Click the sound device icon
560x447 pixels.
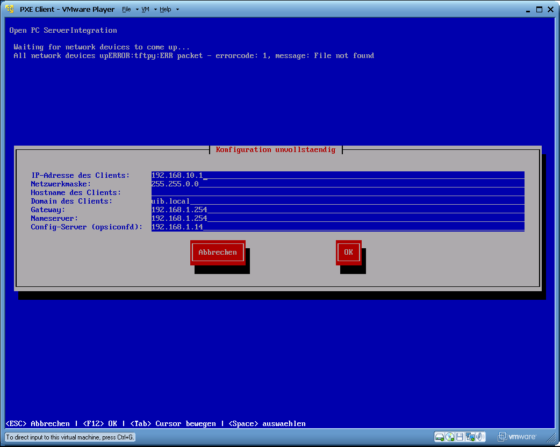(479, 436)
